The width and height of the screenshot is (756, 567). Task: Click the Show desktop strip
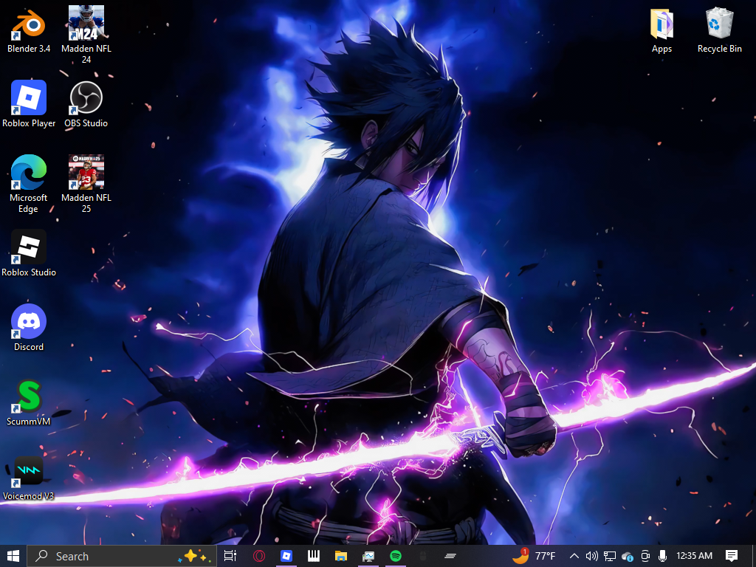click(754, 556)
